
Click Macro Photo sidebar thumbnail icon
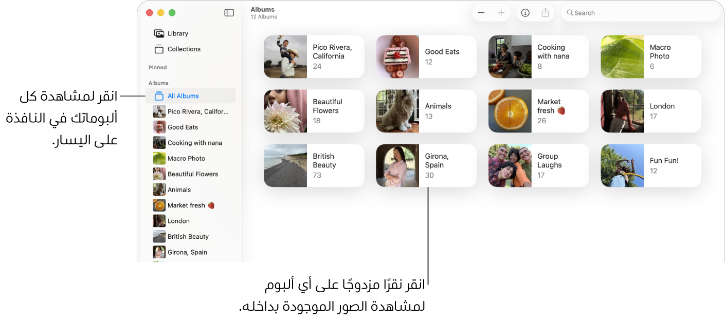click(x=159, y=158)
